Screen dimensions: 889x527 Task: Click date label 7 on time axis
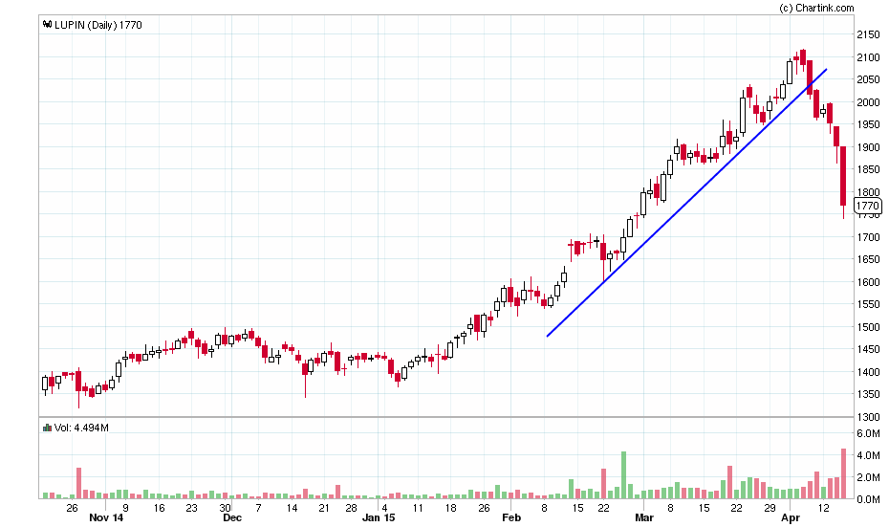[258, 508]
